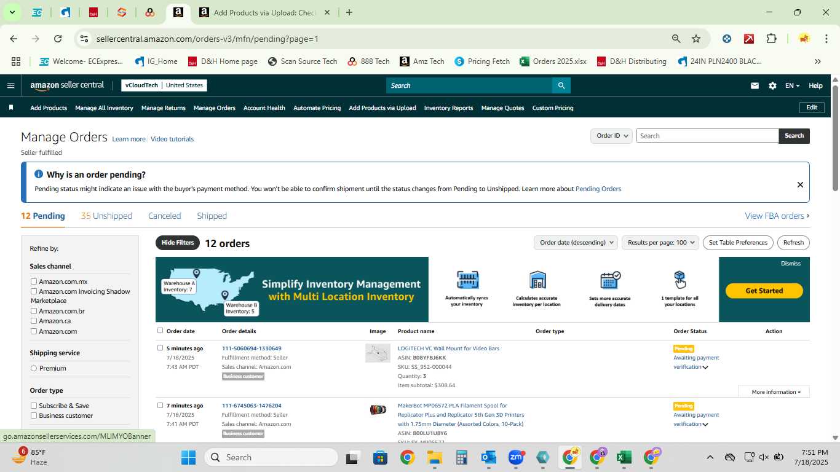Open Microsoft Store from taskbar
Screen dimensions: 840x472
point(380,457)
